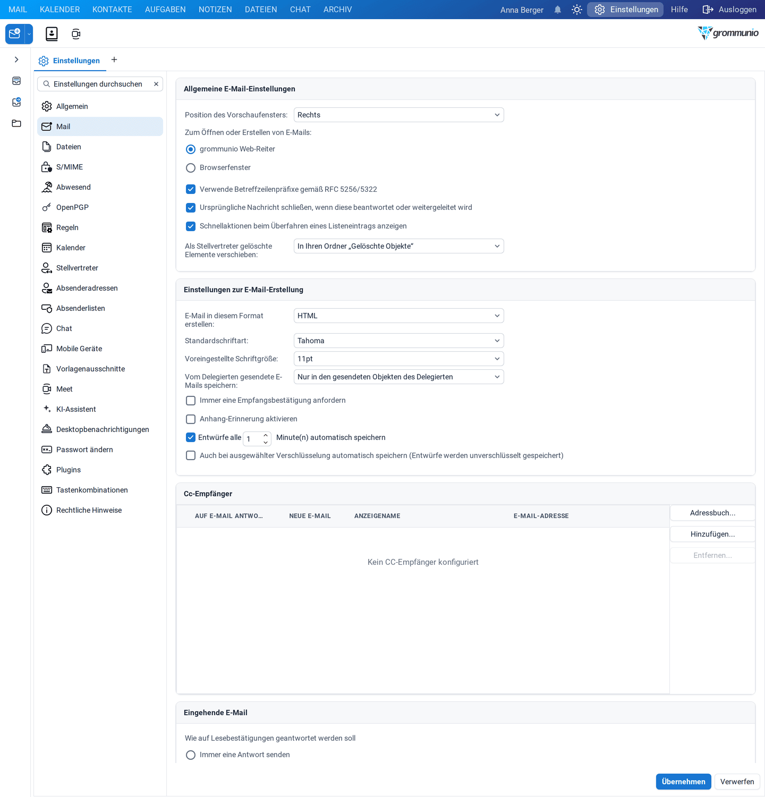Toggle Entwürfe automatisch speichern checkbox

click(191, 437)
